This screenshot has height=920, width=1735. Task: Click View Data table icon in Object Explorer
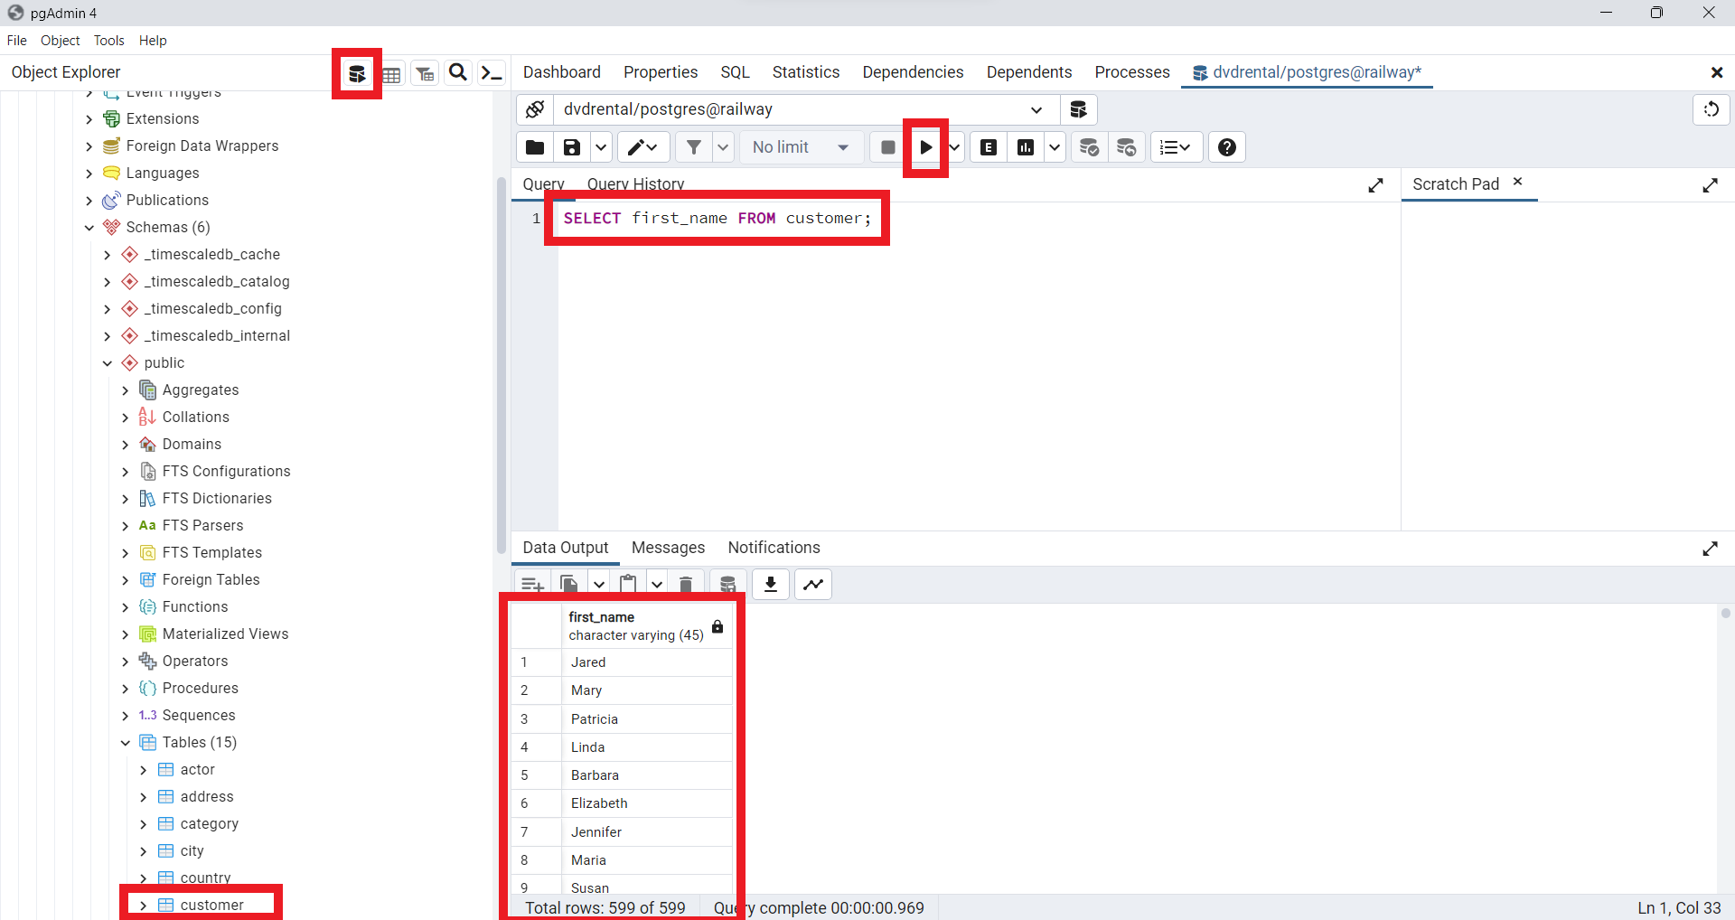coord(391,73)
